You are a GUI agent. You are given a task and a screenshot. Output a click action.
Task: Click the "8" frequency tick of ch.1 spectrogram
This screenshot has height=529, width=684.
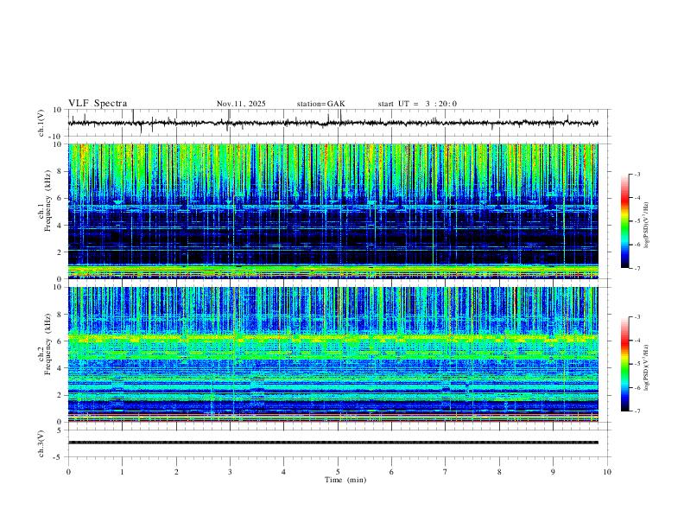[60, 171]
